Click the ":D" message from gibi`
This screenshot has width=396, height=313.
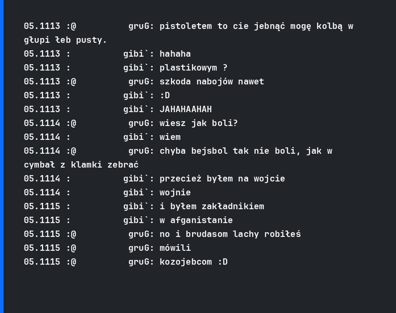pyautogui.click(x=165, y=95)
